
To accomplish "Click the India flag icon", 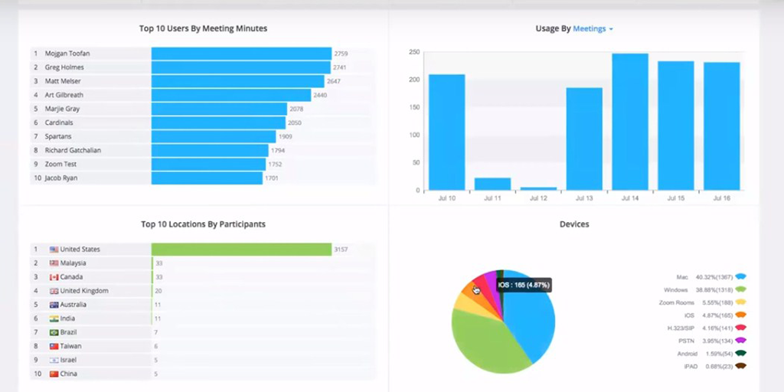I will point(54,318).
